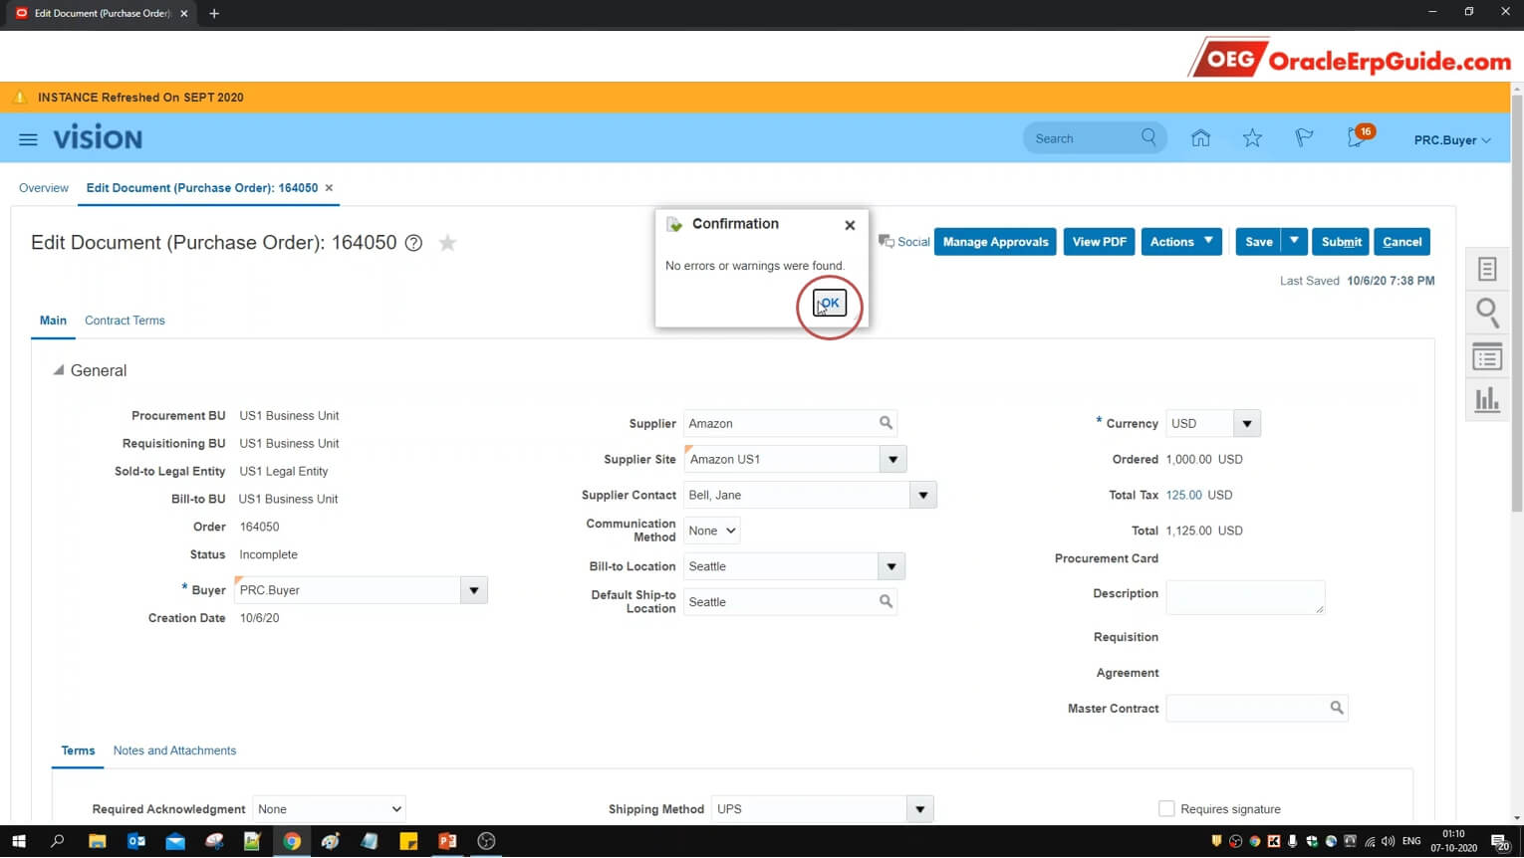Expand Currency dropdown arrow
Screen dimensions: 1524x858
point(1246,423)
